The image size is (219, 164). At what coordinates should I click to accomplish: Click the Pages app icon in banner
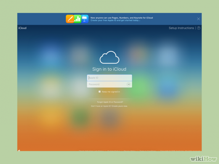[70, 19]
